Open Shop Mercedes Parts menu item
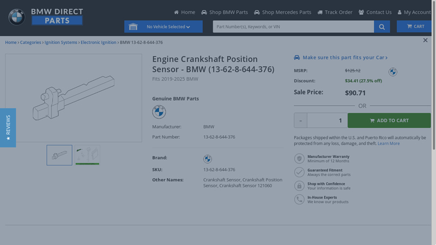Screen dimensions: 436x245 282,12
